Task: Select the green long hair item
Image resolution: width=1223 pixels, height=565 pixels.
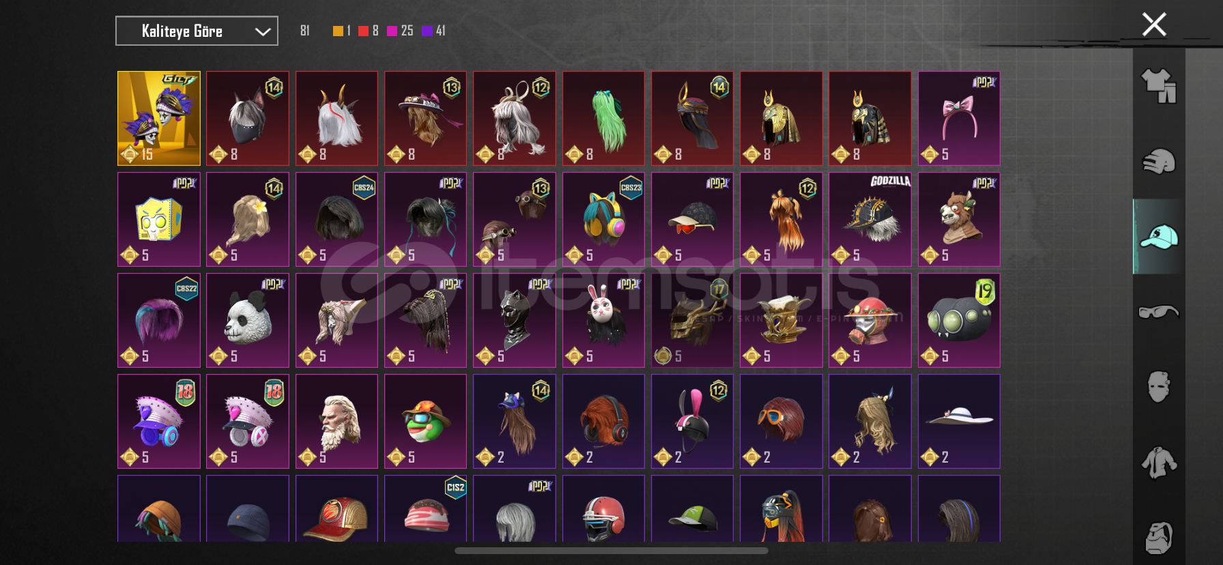Action: [603, 118]
